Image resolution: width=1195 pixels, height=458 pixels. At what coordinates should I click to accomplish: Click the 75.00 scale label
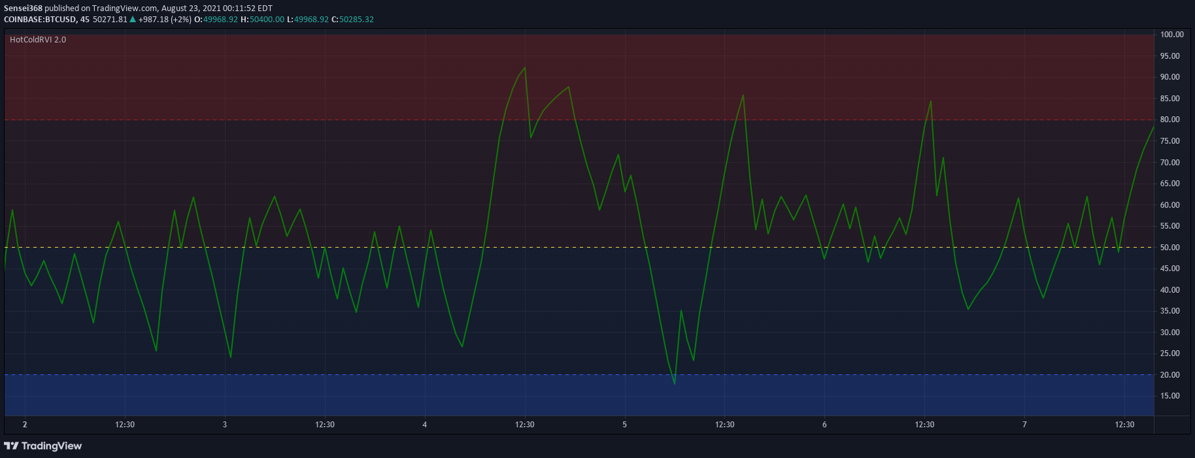click(1170, 141)
